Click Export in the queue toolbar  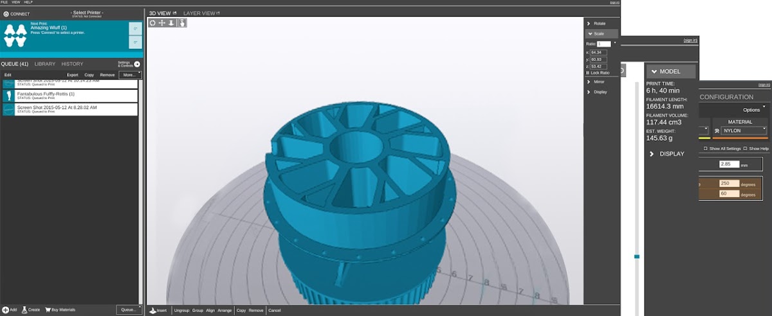pos(73,75)
